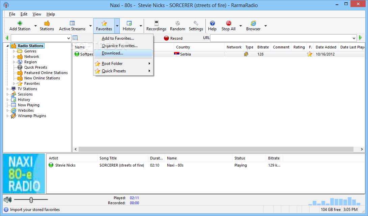Sort by the Bitrate column header in station list

[x=263, y=47]
